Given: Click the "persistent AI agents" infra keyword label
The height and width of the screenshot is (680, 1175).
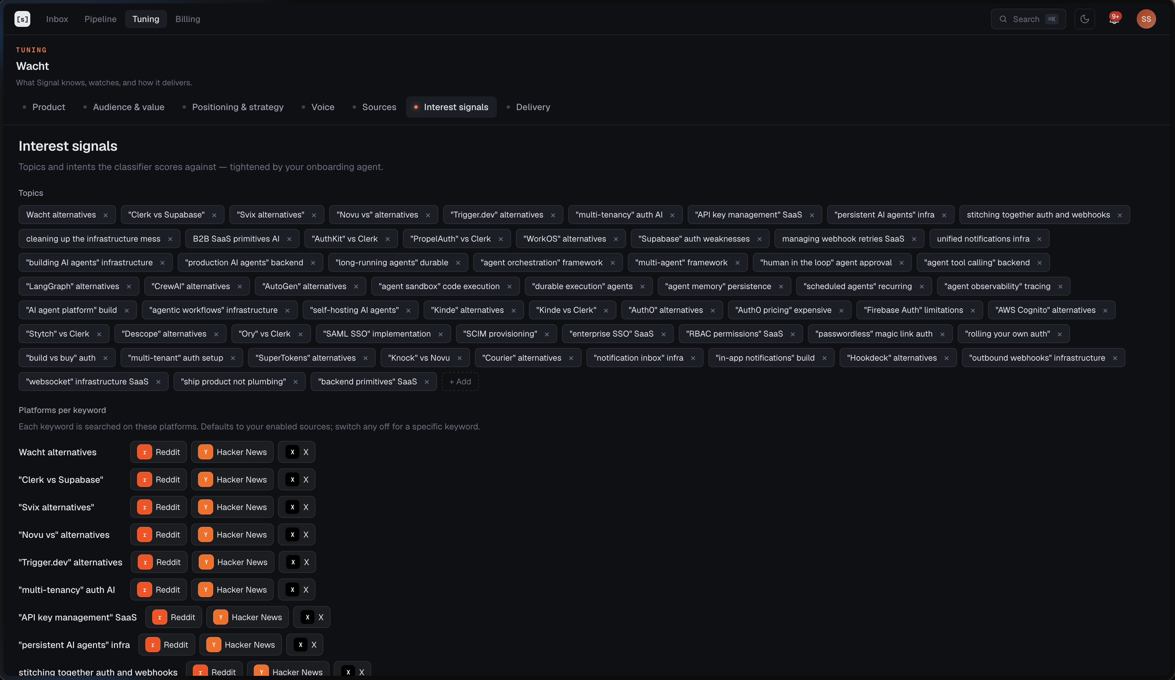Looking at the screenshot, I should click(x=74, y=645).
